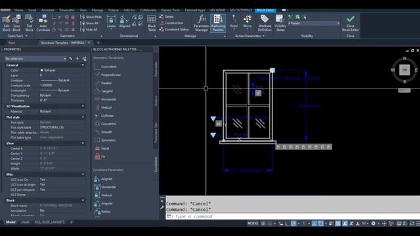Open Visibility States manager
The image size is (420, 236).
(280, 23)
